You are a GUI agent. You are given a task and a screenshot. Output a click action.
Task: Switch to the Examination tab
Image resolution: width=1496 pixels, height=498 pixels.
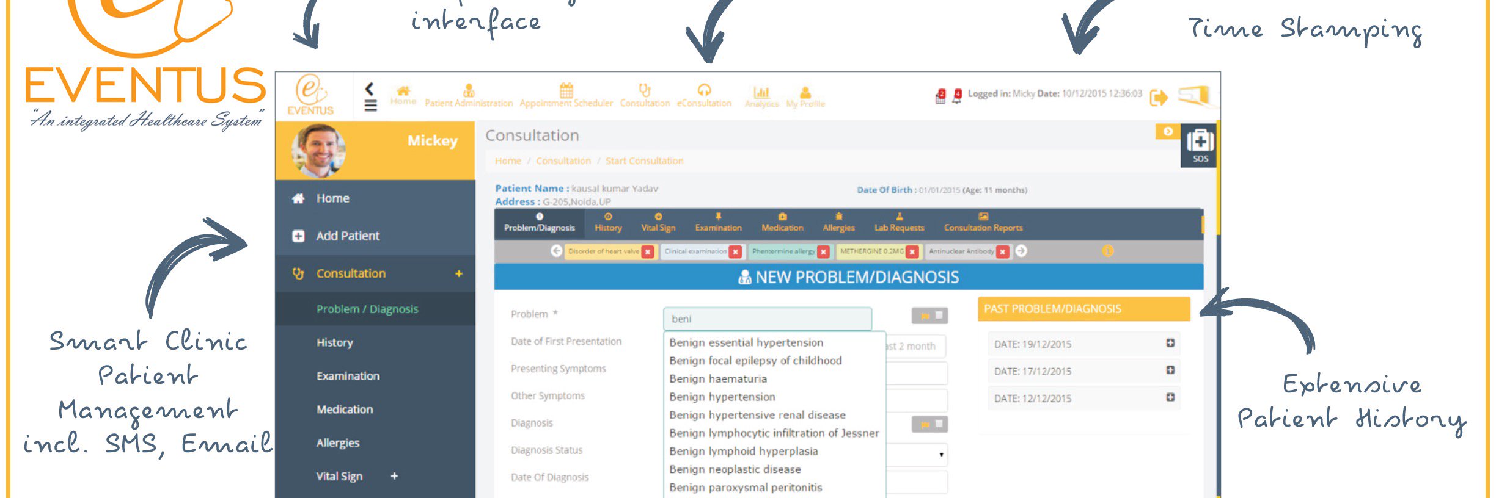718,223
